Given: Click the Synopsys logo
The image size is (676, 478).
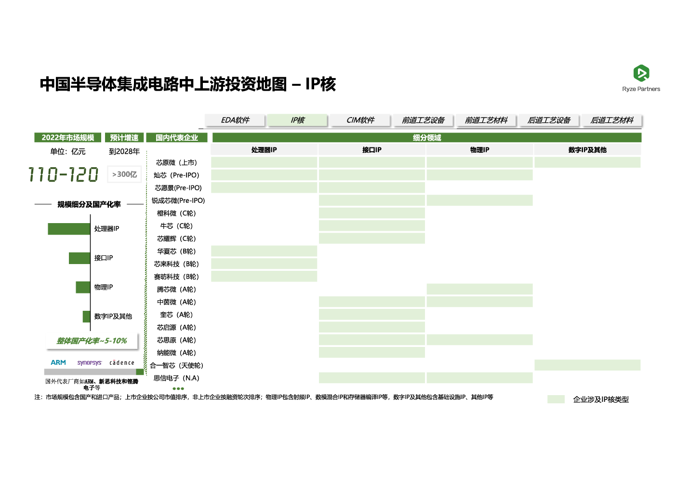Looking at the screenshot, I should tap(90, 362).
